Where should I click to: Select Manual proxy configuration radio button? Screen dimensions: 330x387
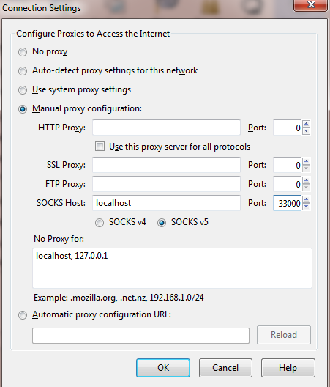coord(23,109)
